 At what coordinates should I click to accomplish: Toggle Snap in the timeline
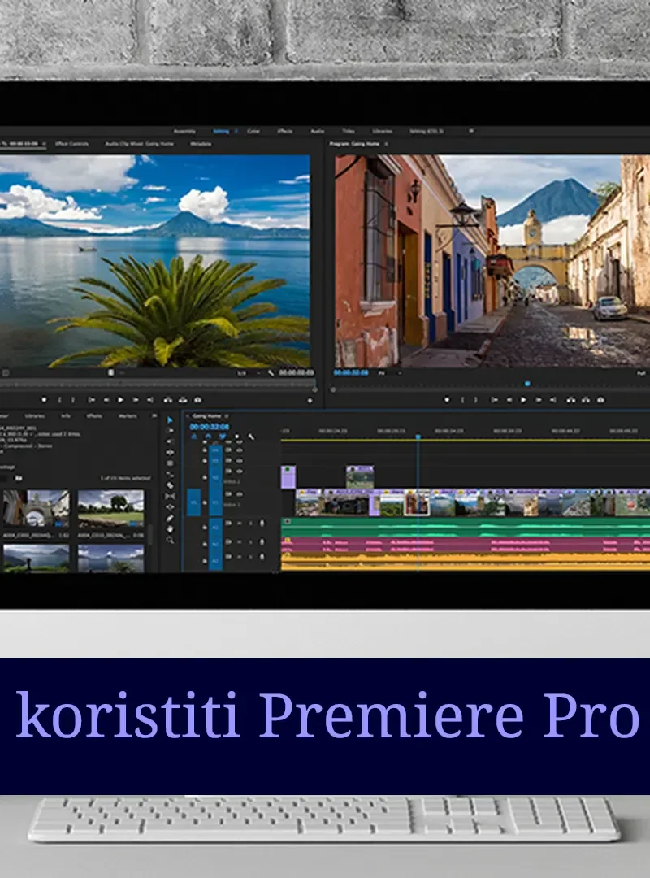pyautogui.click(x=208, y=437)
